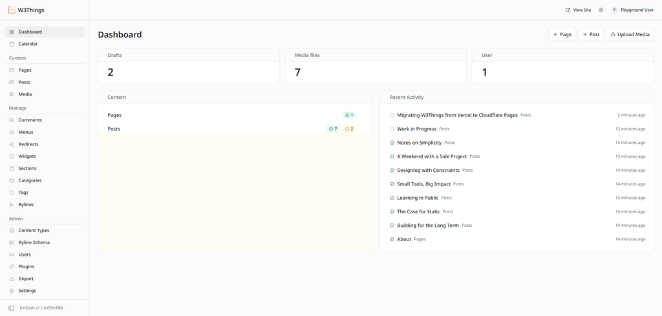Open The Case for Static entry
This screenshot has width=662, height=316.
click(418, 212)
